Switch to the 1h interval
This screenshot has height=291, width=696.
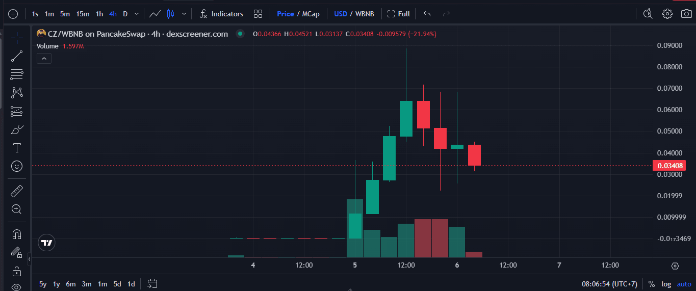point(99,14)
